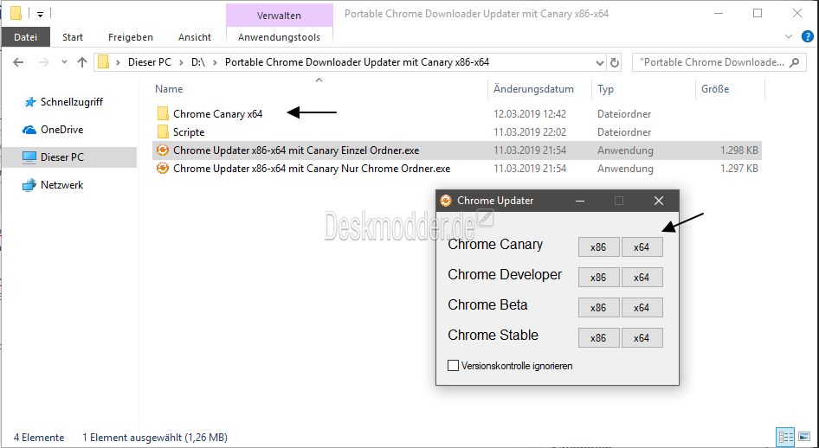Click the Chrome Updater title bar icon
Screen dimensions: 819x448
[446, 201]
